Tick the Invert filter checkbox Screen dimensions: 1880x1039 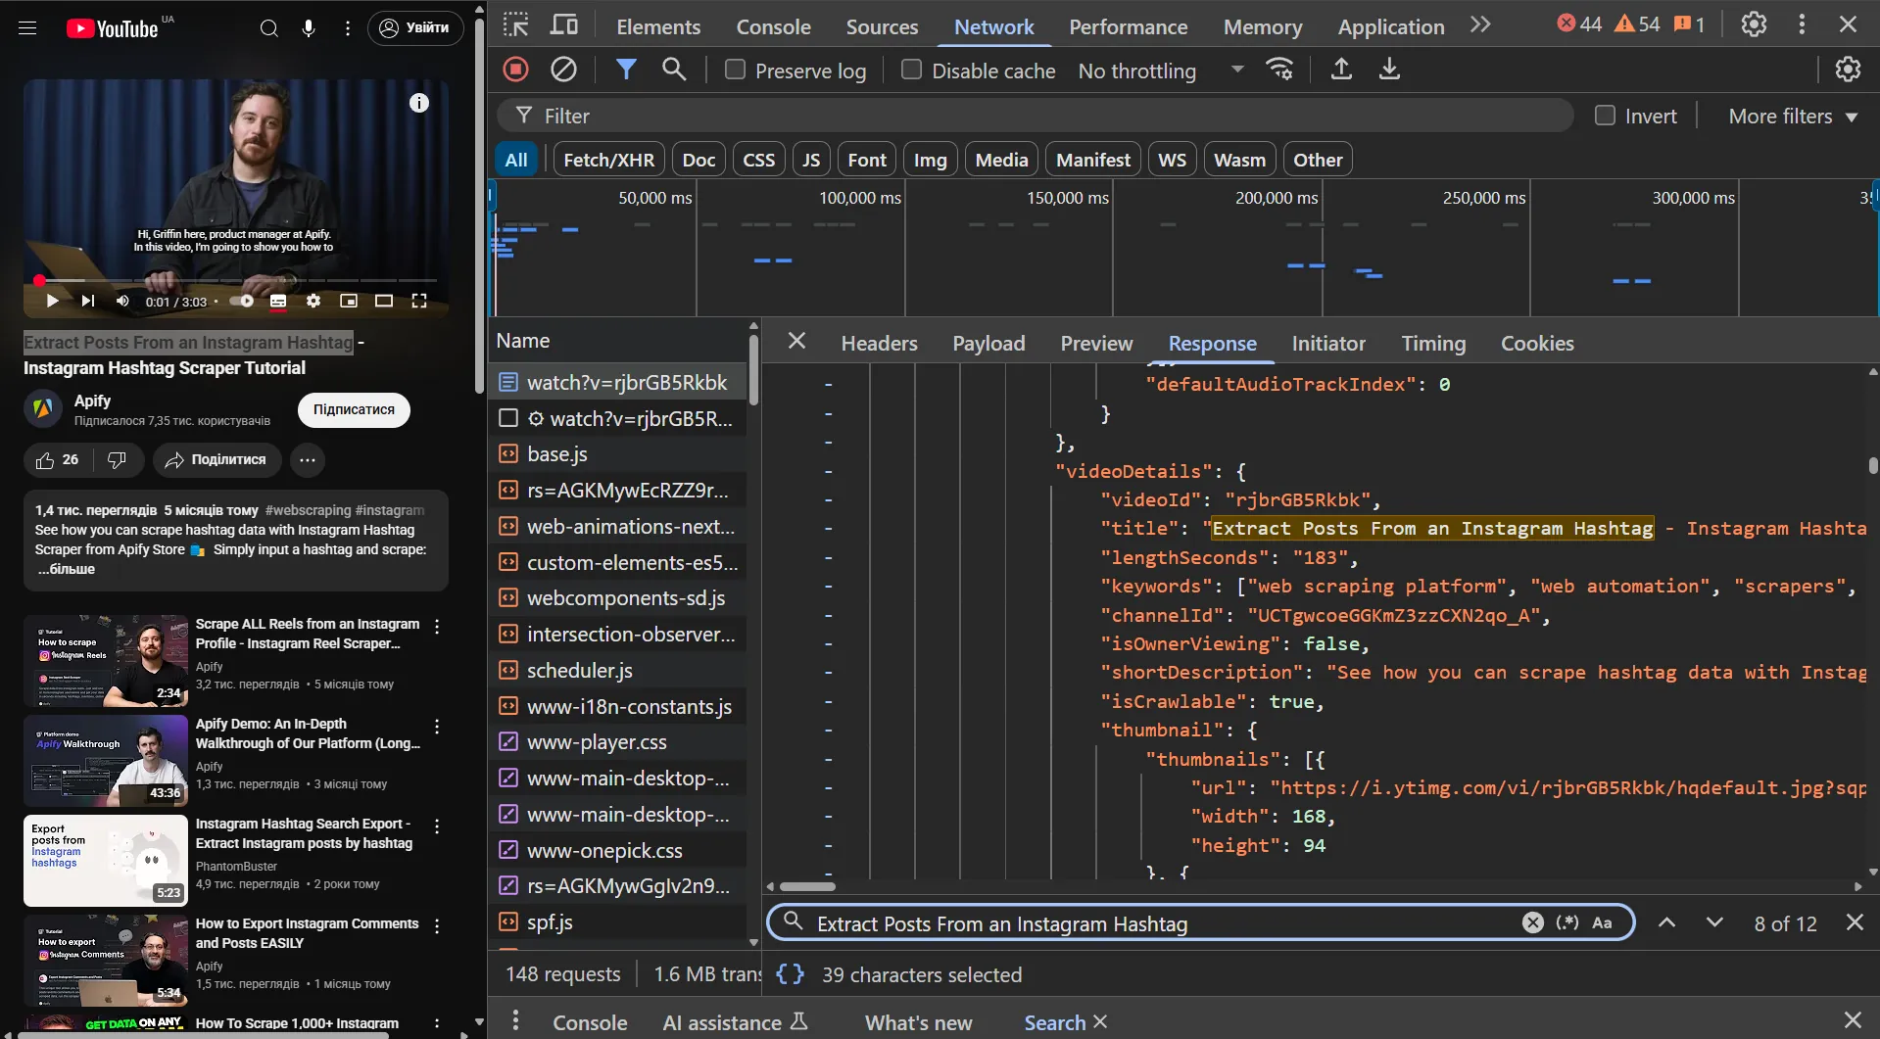[1605, 116]
